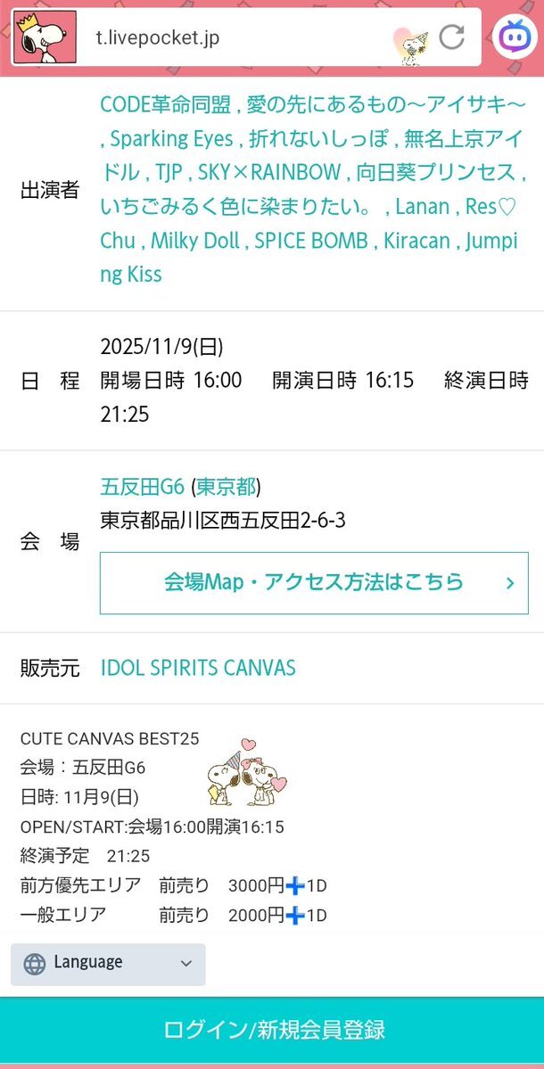
Task: Click the t.livepocket.jp address field
Action: tap(223, 37)
